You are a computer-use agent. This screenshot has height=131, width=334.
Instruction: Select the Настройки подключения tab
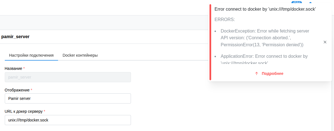point(31,55)
